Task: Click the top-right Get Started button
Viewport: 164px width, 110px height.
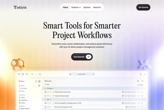Action: tap(143, 7)
